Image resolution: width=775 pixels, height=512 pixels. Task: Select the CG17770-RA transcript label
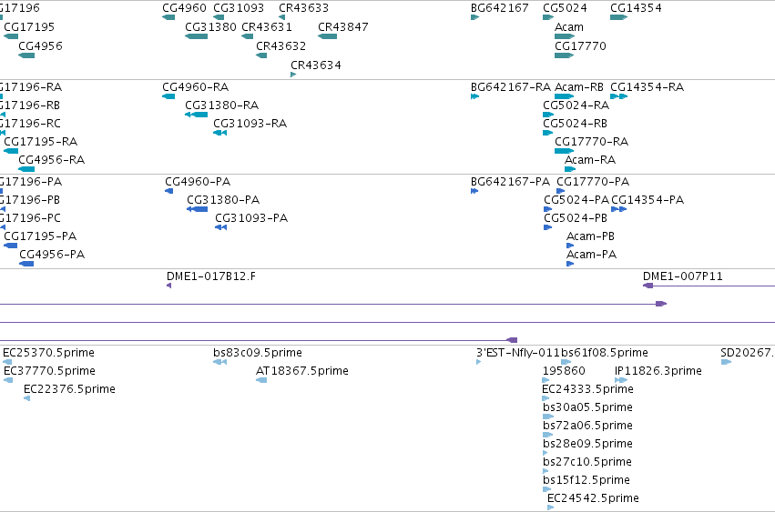point(592,142)
